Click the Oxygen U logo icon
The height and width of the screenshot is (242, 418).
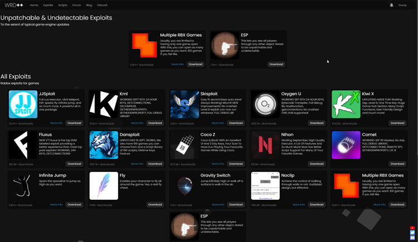pyautogui.click(x=265, y=105)
